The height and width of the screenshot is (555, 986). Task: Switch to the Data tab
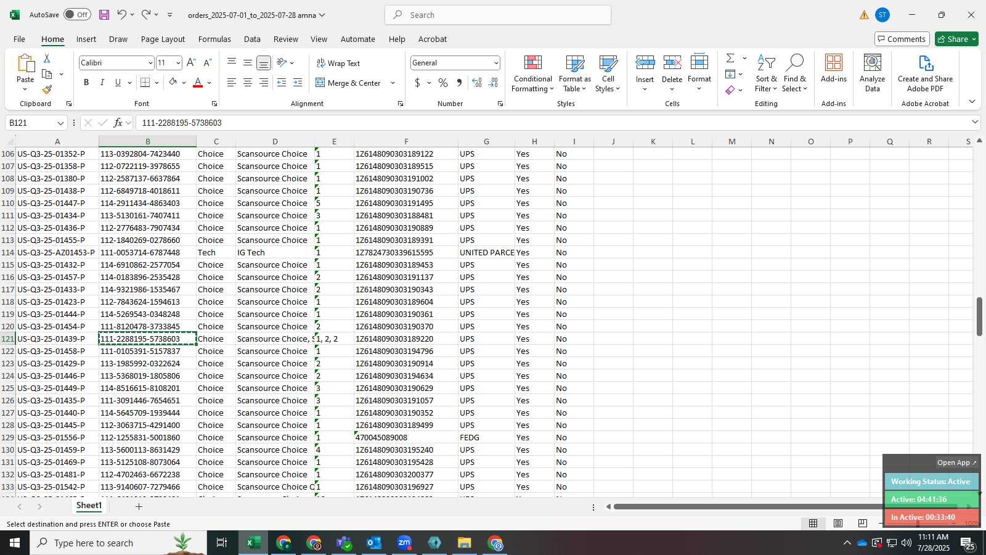click(x=252, y=39)
